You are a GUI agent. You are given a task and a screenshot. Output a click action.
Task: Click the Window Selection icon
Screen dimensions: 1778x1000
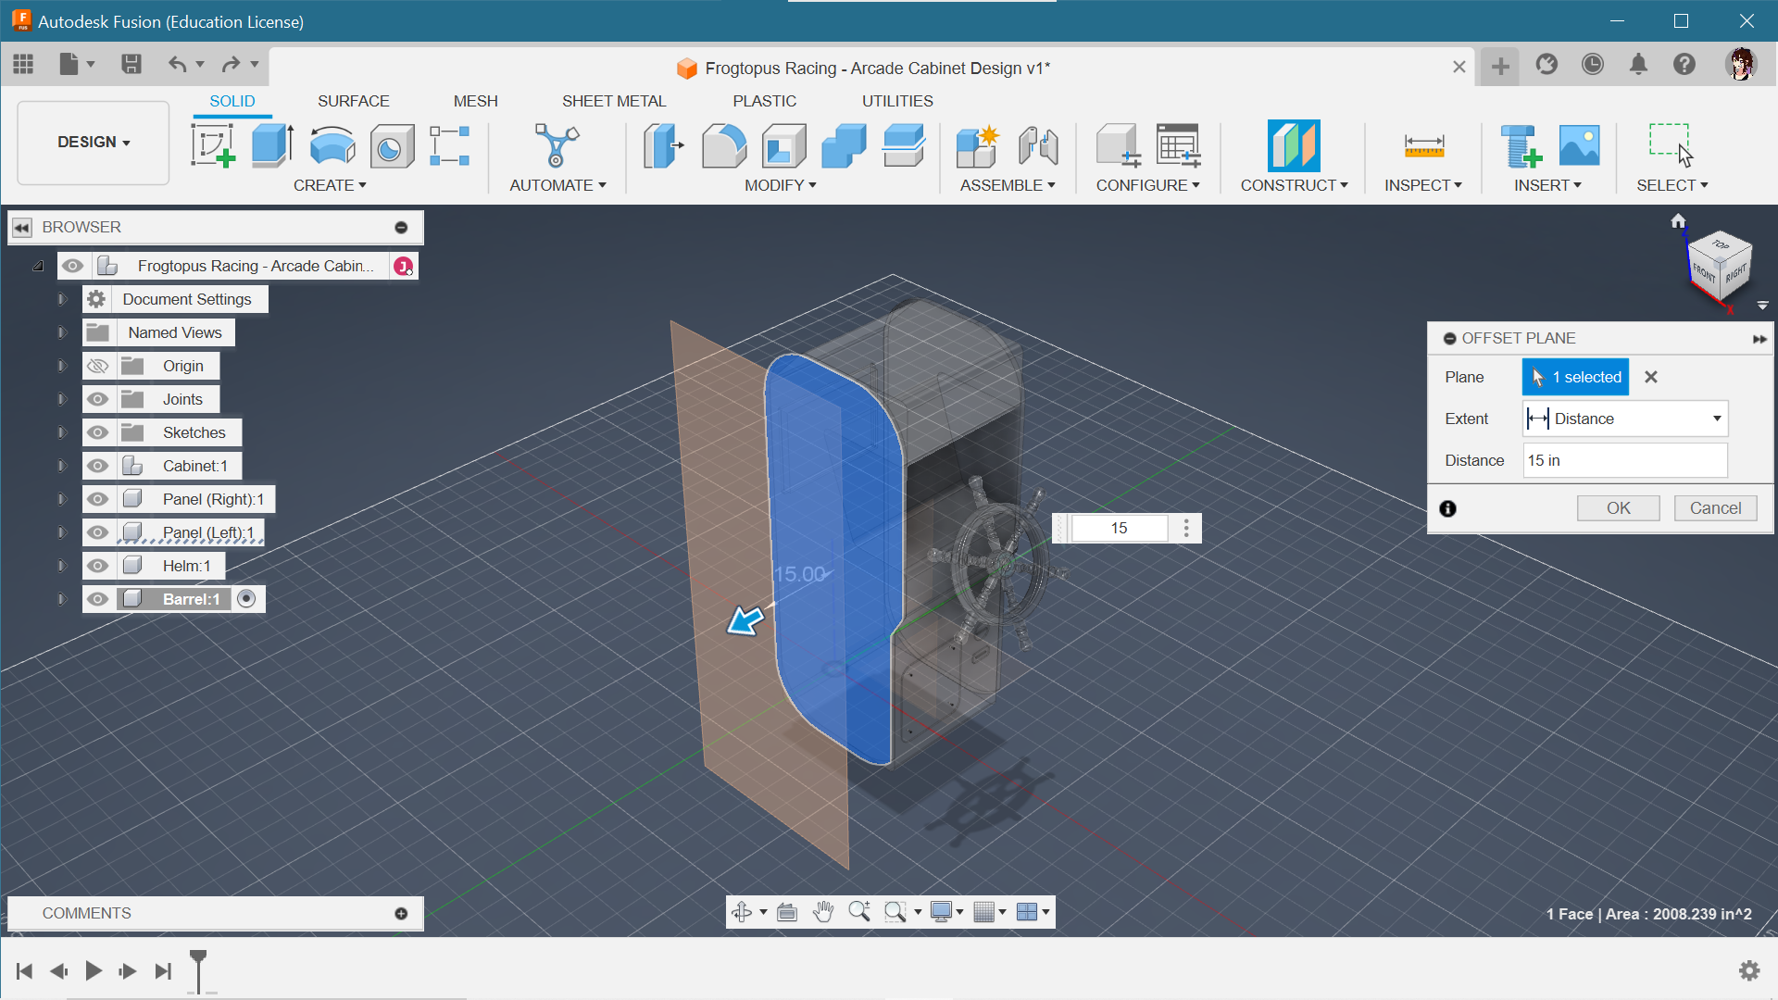1671,145
